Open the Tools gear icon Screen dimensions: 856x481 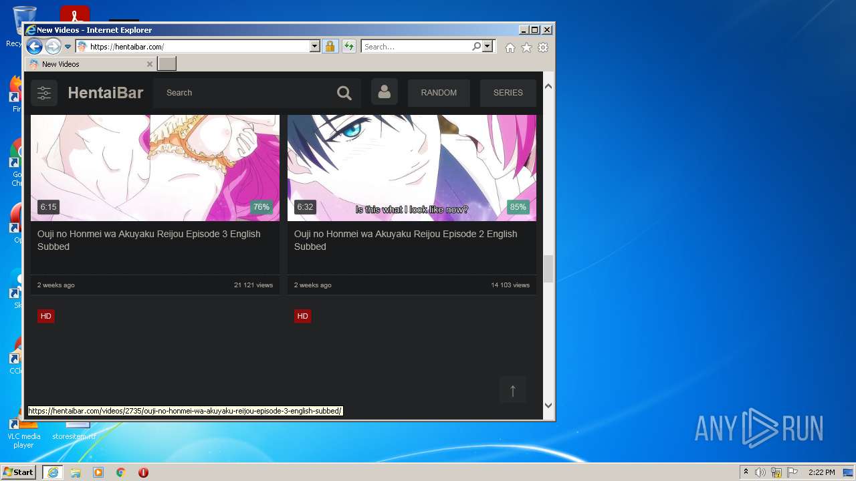(x=543, y=47)
